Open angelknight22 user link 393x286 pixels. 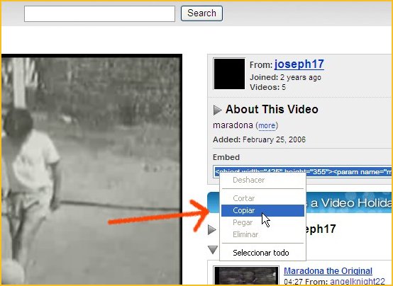coord(357,281)
